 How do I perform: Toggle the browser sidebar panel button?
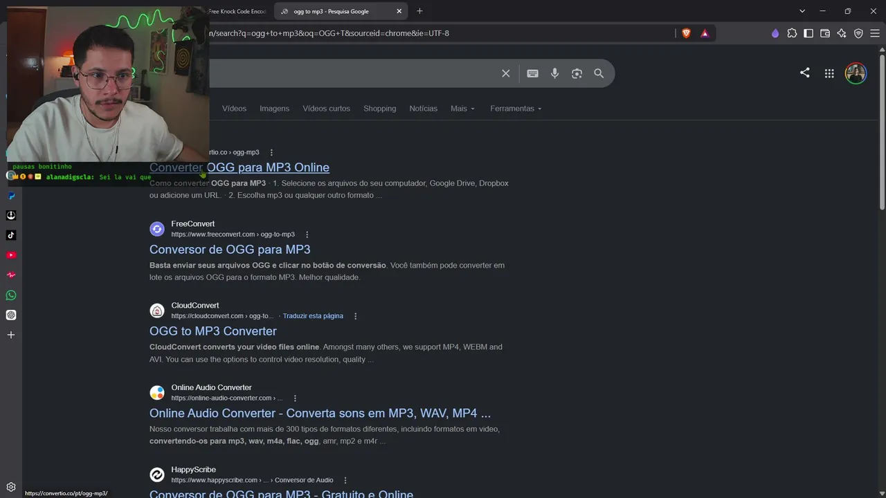point(808,33)
